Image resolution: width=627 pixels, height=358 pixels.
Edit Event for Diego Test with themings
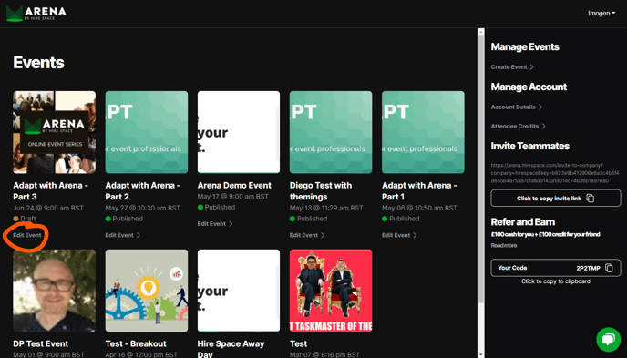307,235
